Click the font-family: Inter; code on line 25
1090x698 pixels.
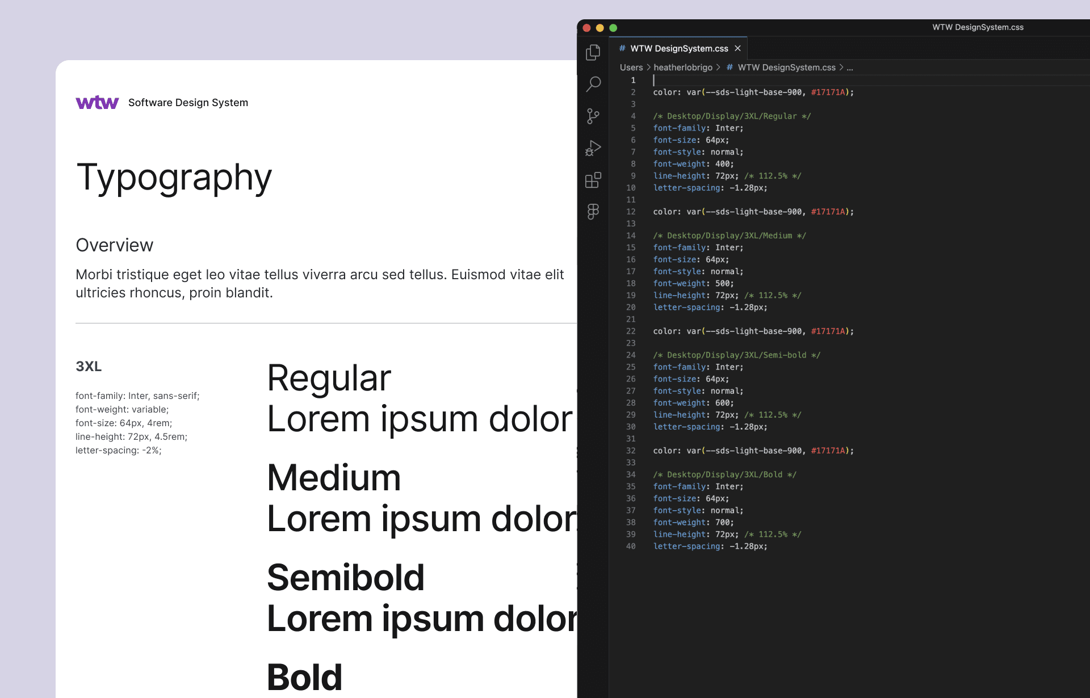(698, 367)
